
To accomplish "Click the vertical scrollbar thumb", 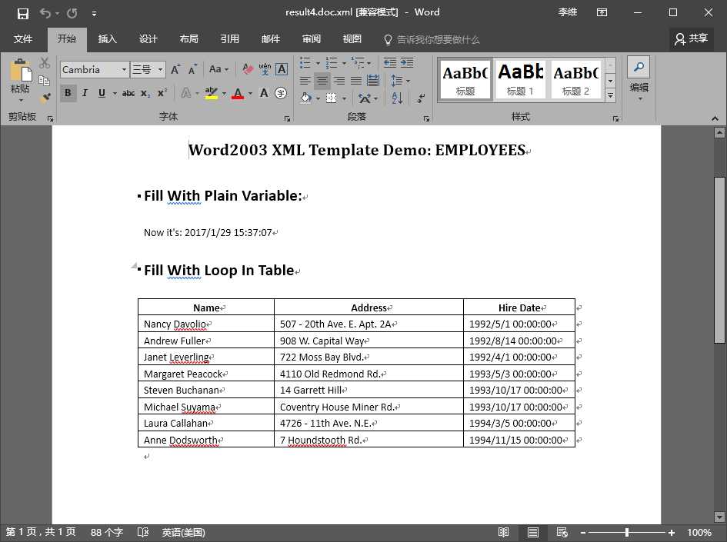I will tap(719, 260).
